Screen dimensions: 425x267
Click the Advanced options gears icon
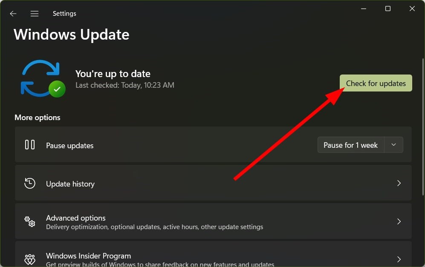30,221
